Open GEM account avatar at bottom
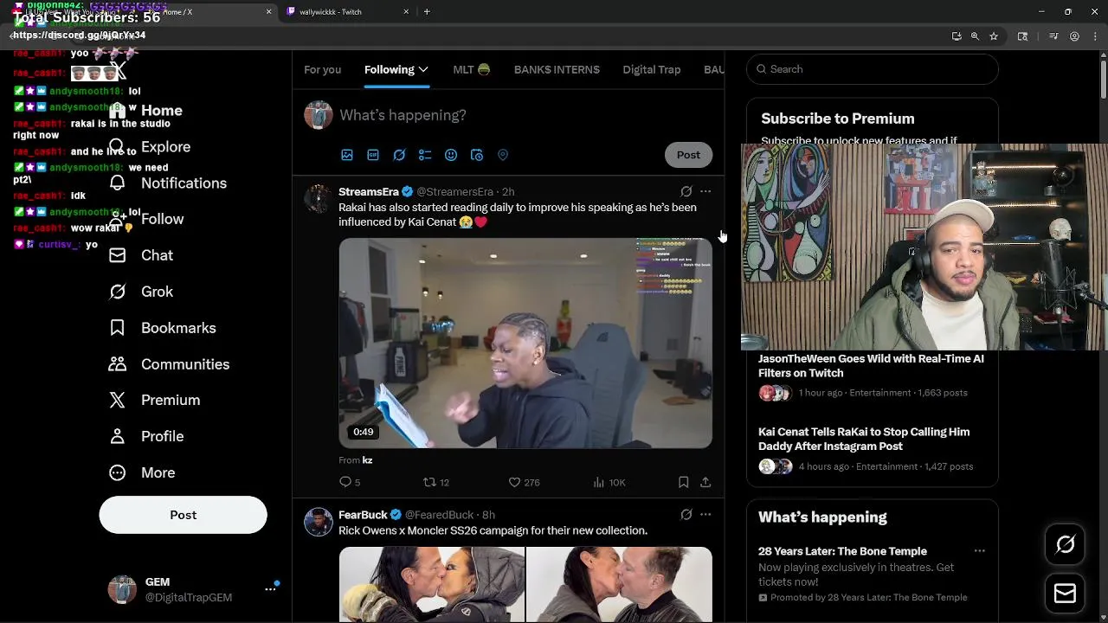 coord(122,589)
